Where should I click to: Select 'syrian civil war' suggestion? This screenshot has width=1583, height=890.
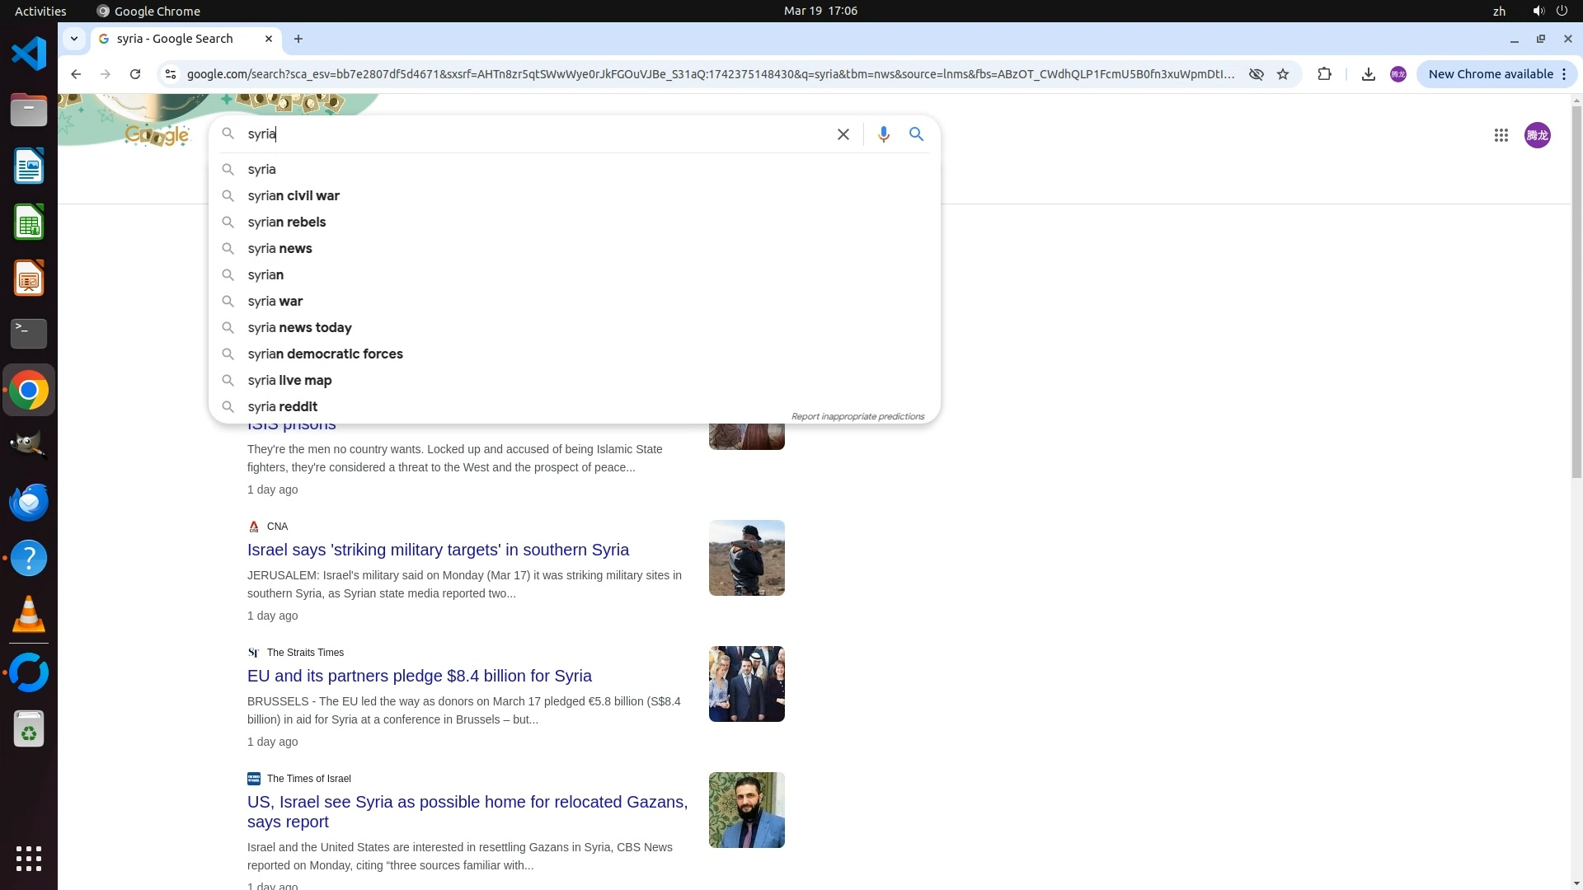click(x=294, y=196)
